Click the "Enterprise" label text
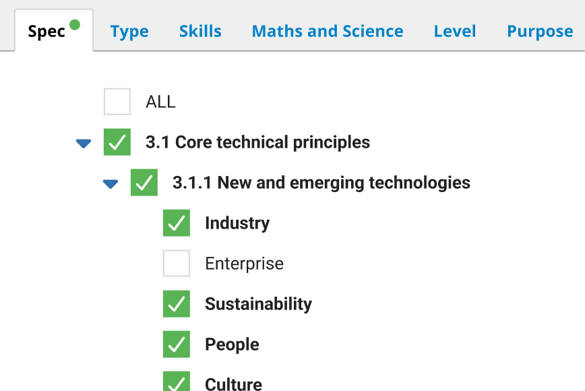The height and width of the screenshot is (391, 585). [x=244, y=264]
